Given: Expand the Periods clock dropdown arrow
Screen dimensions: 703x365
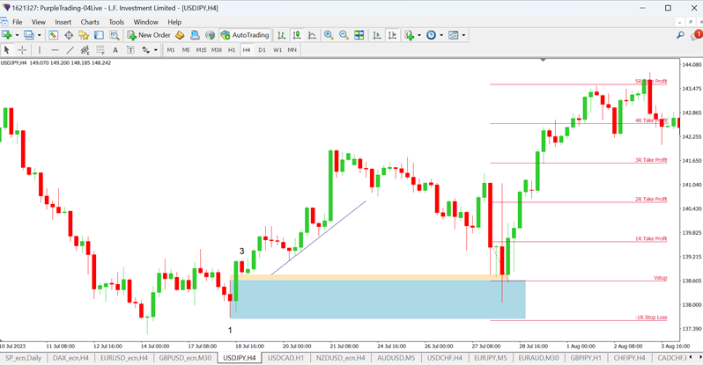Looking at the screenshot, I should [x=441, y=35].
